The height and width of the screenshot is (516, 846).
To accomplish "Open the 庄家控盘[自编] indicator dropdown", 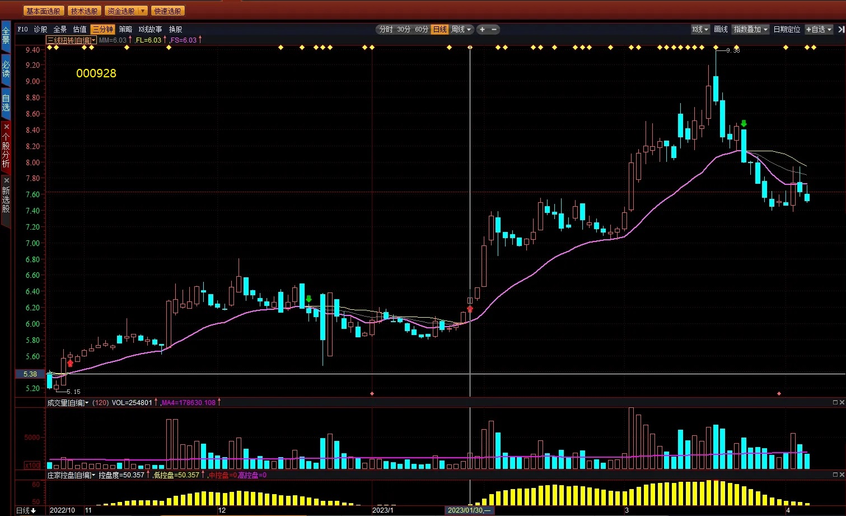I will 71,475.
